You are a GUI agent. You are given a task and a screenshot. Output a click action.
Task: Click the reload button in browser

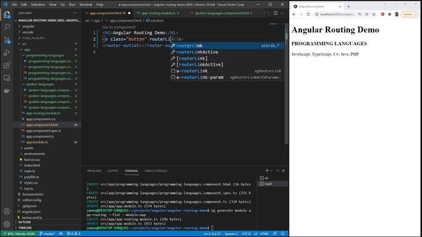click(308, 14)
